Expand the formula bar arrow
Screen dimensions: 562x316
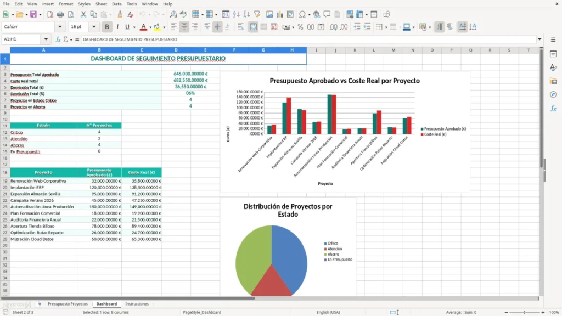[539, 39]
